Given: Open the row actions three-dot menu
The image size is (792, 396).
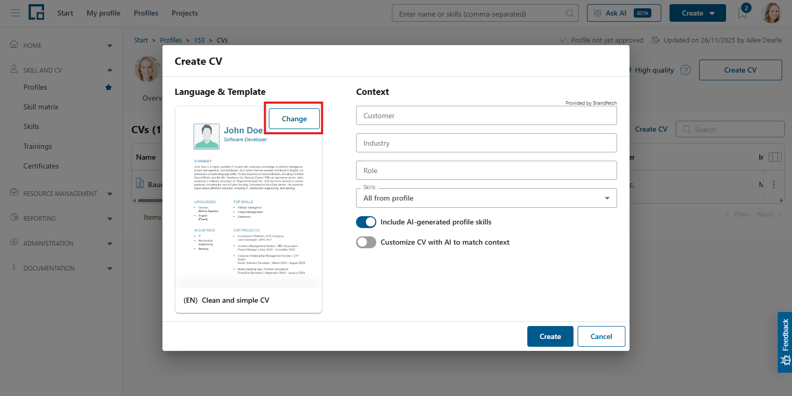Looking at the screenshot, I should pos(774,185).
